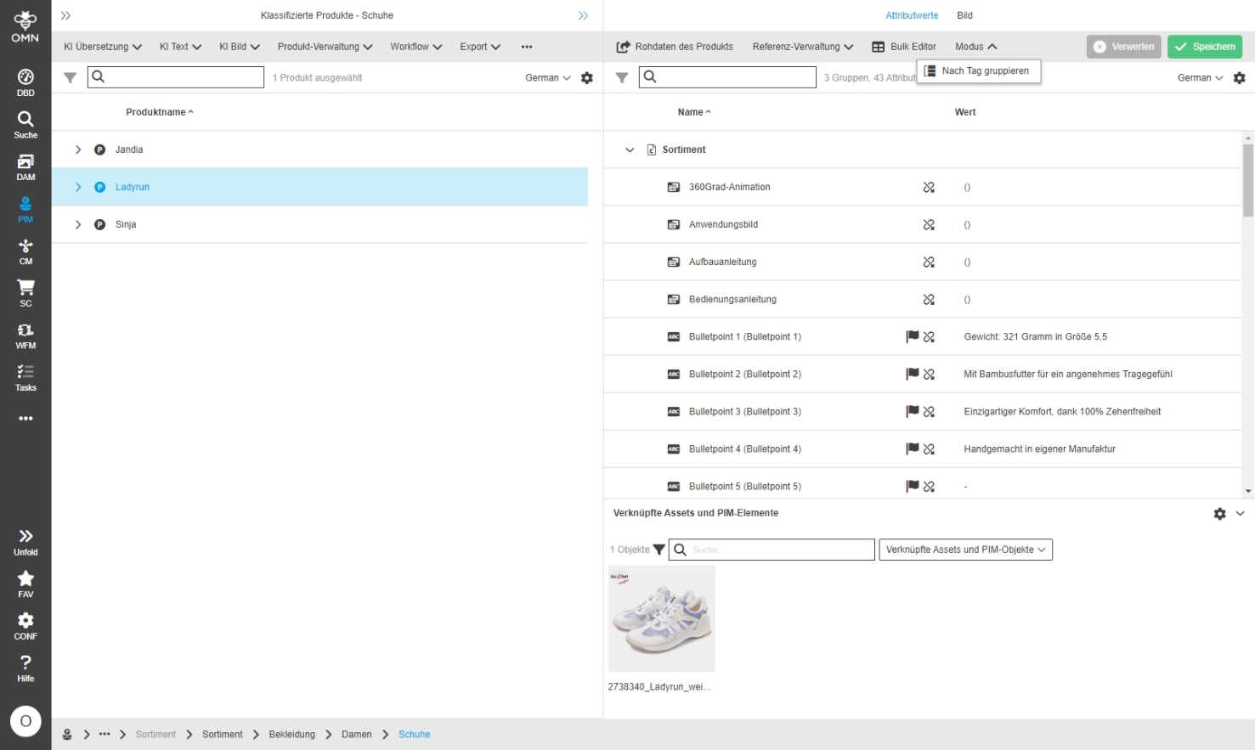Open the user profile avatar circle

[25, 721]
